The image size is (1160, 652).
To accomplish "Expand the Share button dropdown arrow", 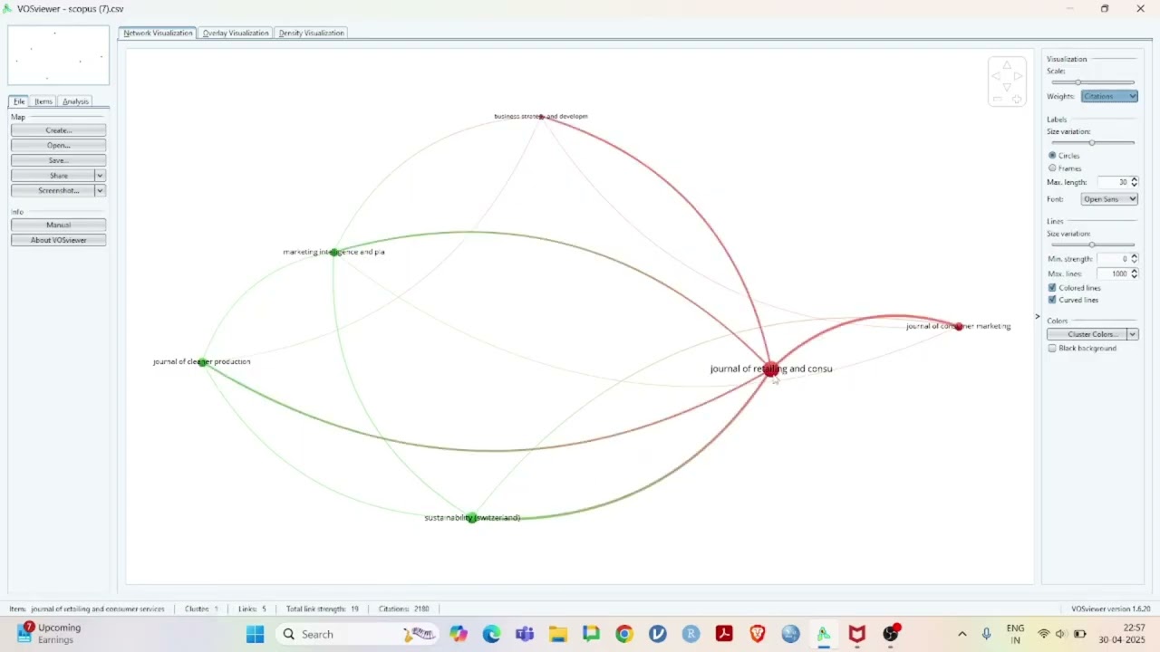I will click(x=100, y=176).
